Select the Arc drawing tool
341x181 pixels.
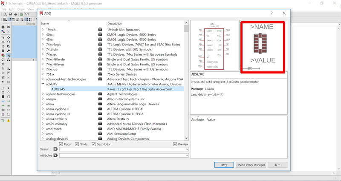pyautogui.click(x=9, y=92)
